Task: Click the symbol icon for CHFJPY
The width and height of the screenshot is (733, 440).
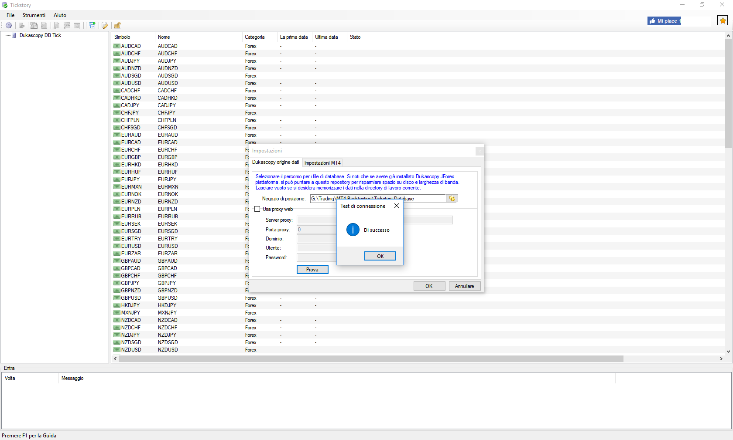Action: coord(117,113)
